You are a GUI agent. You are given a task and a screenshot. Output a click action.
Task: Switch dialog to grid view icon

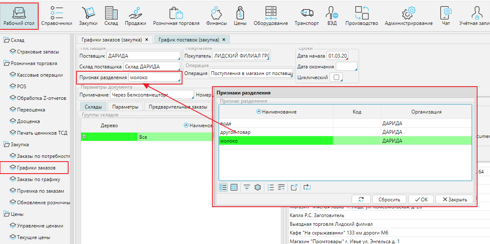coord(234,187)
